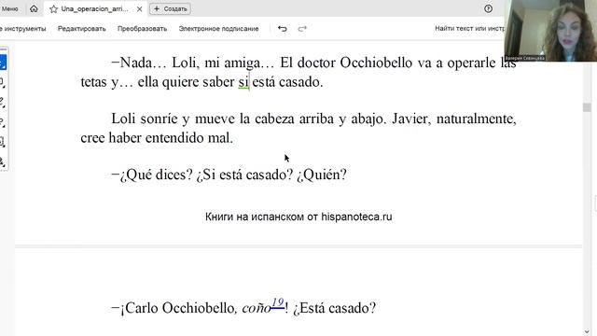Follow footnote link 19 after coño
The width and height of the screenshot is (597, 336).
coord(278,302)
